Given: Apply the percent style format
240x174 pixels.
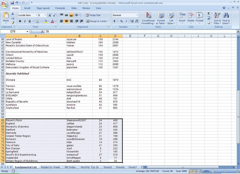Looking at the screenshot, I should [121, 21].
